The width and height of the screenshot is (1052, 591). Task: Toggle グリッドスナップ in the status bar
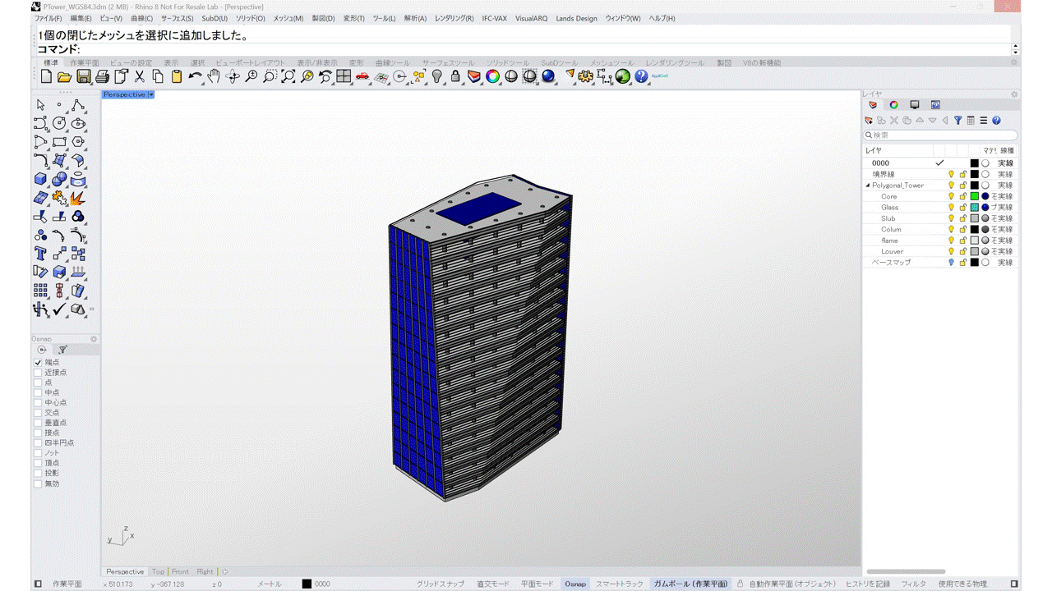pos(440,584)
